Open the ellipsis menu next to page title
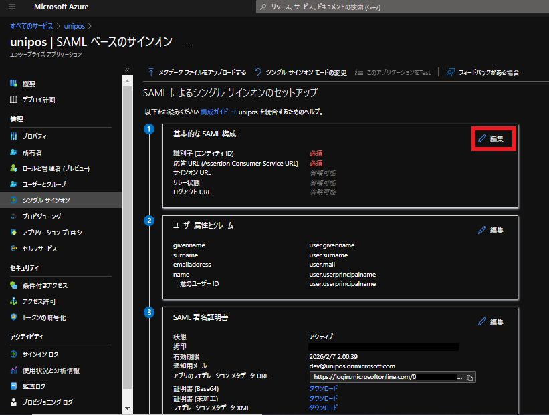The width and height of the screenshot is (549, 415). [x=189, y=43]
